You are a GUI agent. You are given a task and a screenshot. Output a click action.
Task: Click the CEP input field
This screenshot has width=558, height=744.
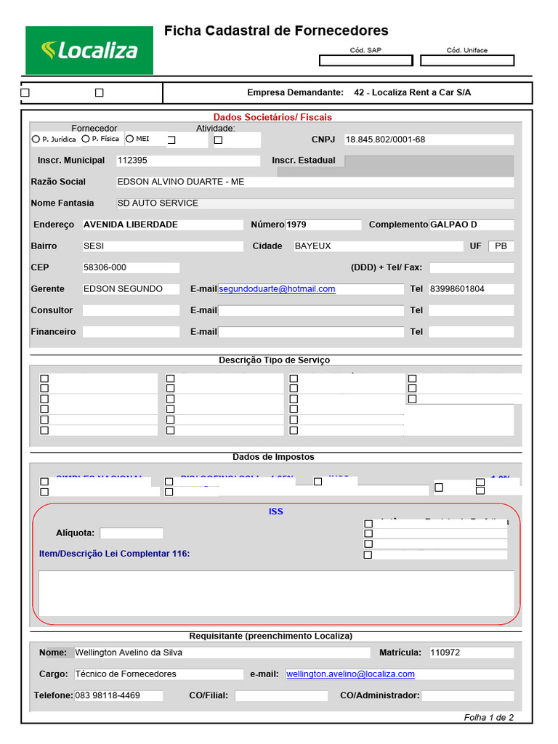(x=131, y=267)
